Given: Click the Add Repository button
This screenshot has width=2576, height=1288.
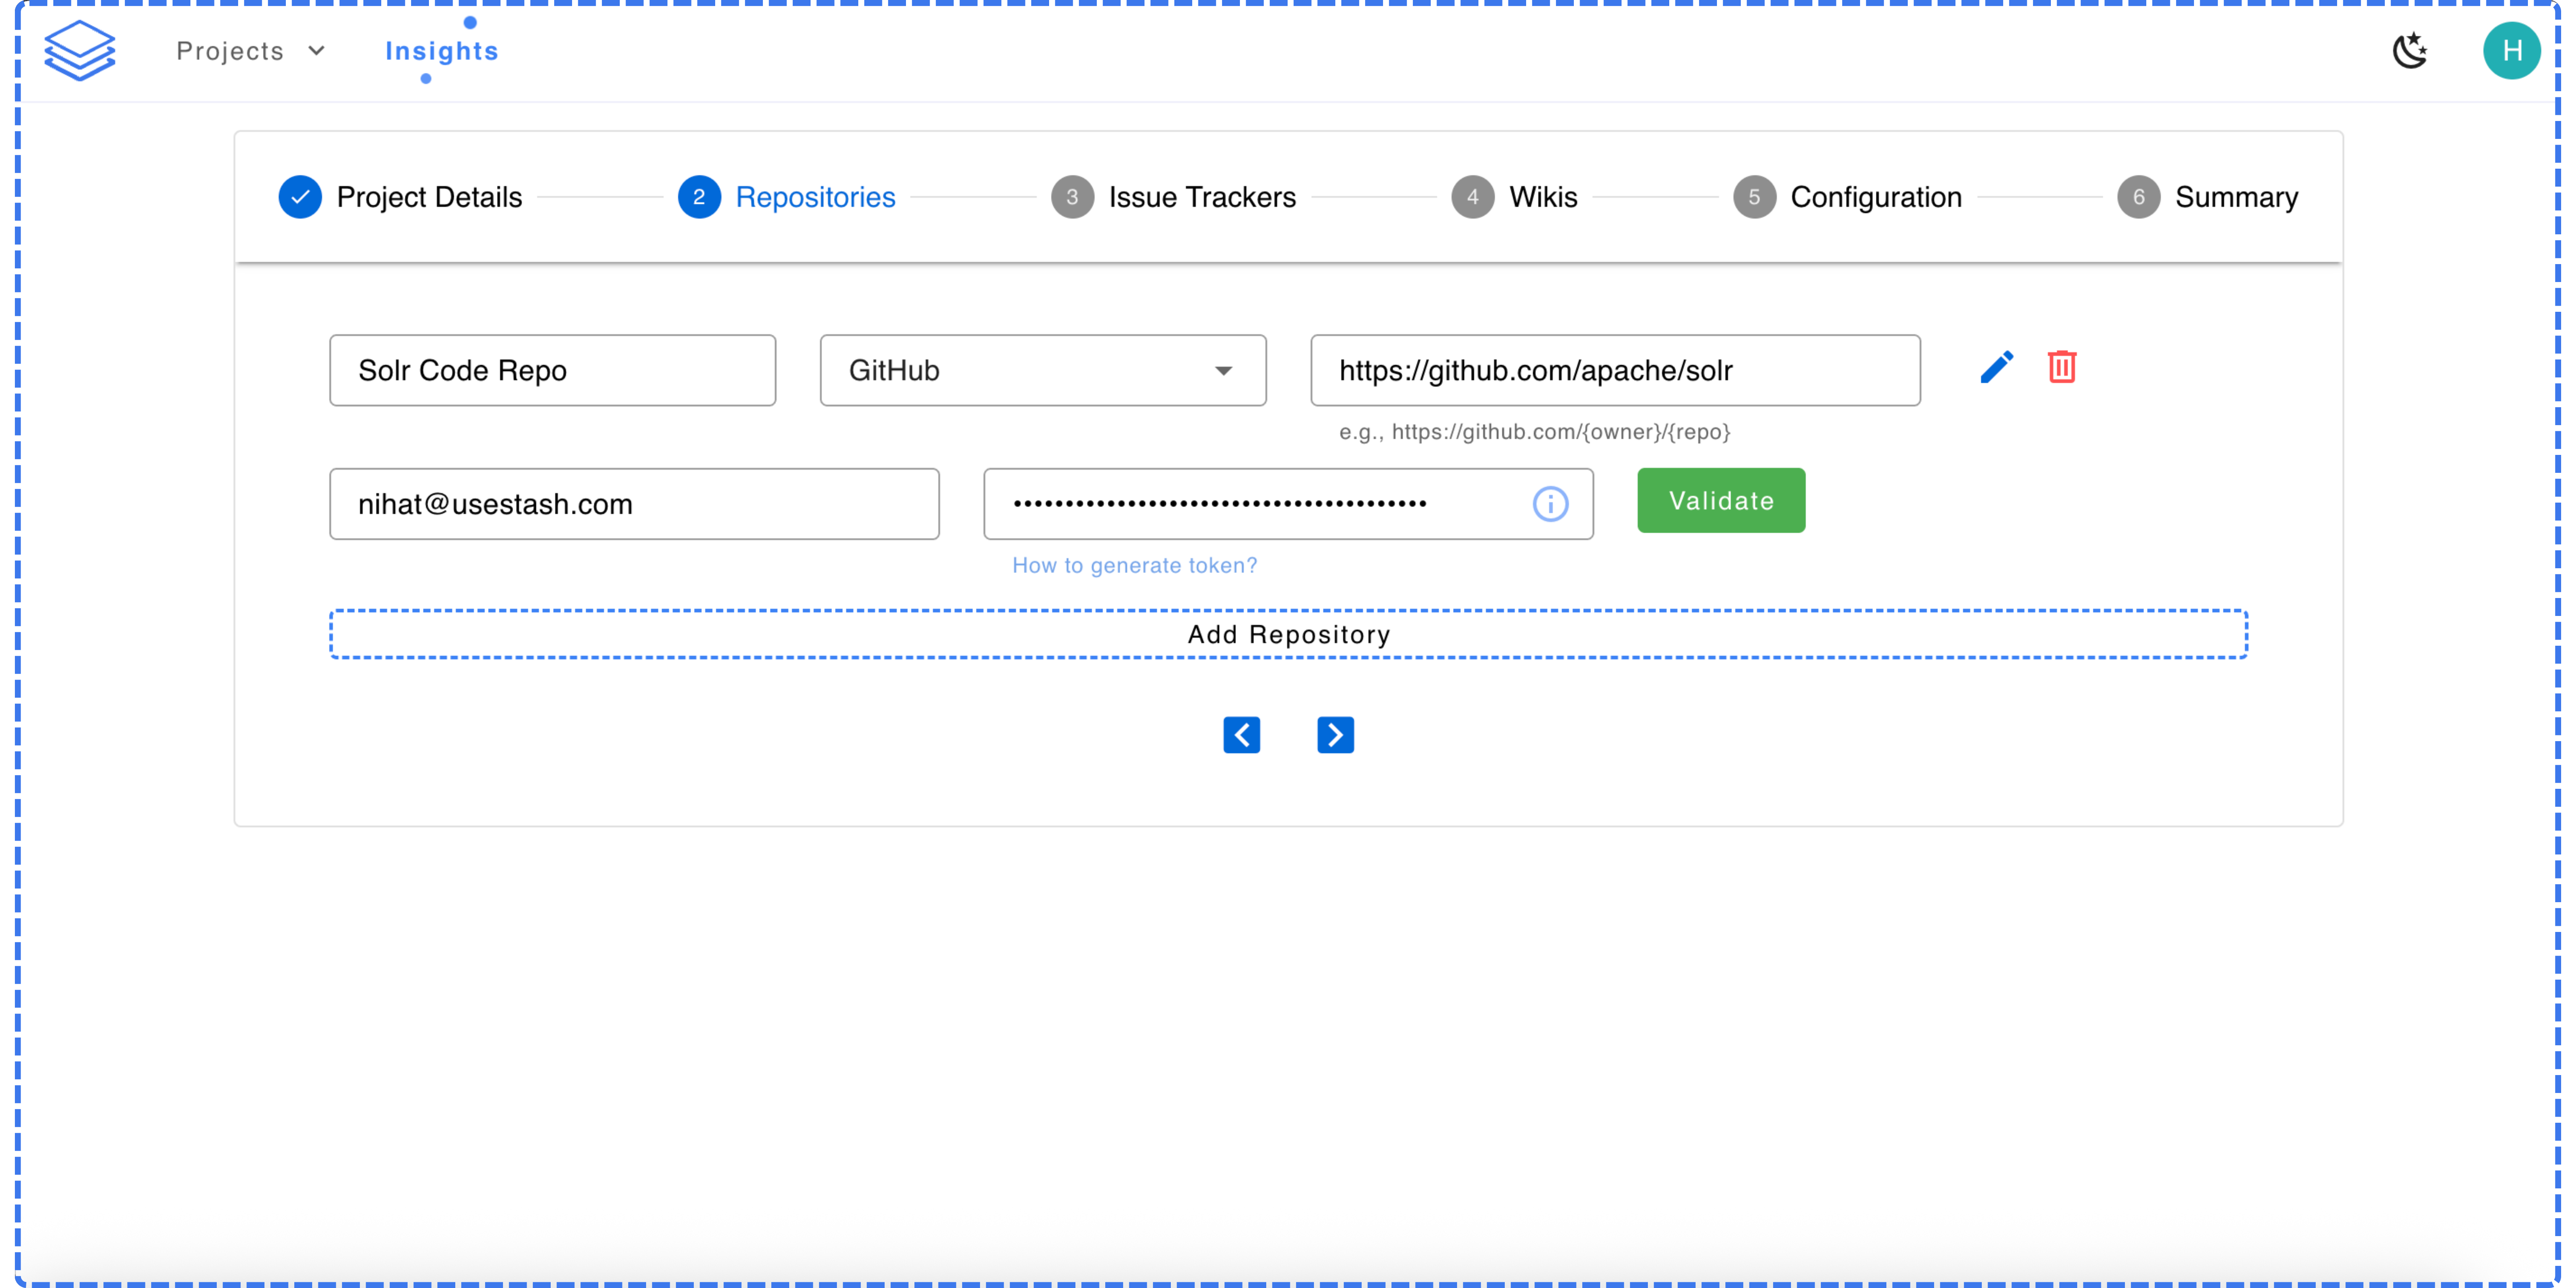Looking at the screenshot, I should (x=1288, y=634).
